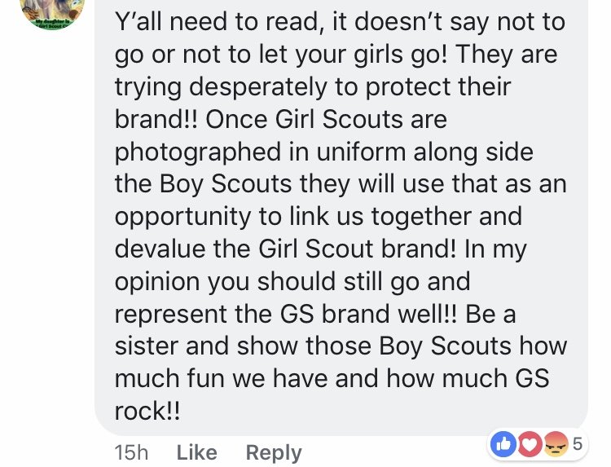Image resolution: width=611 pixels, height=467 pixels.
Task: Click the words "opportunity to link us together"
Action: pos(293,217)
